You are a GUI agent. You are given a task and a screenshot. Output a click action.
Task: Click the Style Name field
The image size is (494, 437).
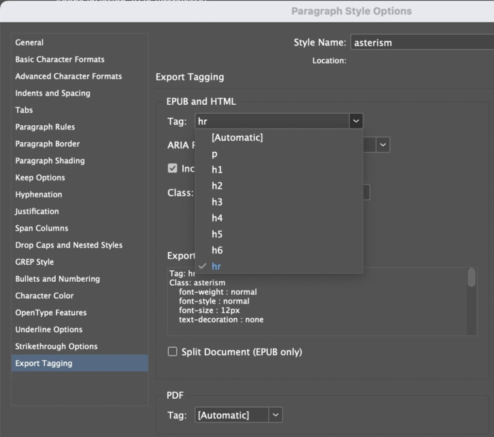pos(422,42)
